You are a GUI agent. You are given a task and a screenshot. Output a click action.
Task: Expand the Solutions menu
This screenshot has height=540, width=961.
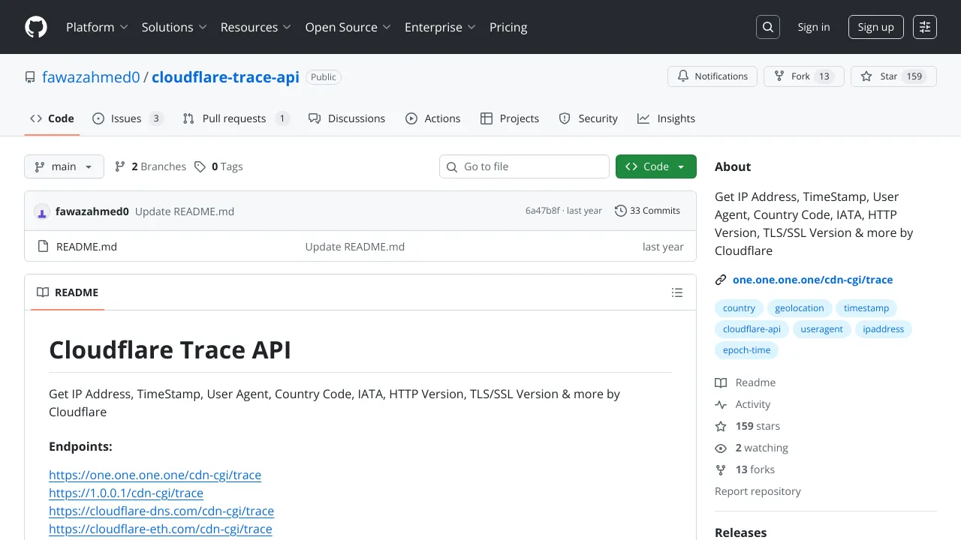tap(174, 27)
